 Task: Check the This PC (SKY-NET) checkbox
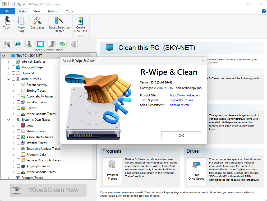coord(8,56)
